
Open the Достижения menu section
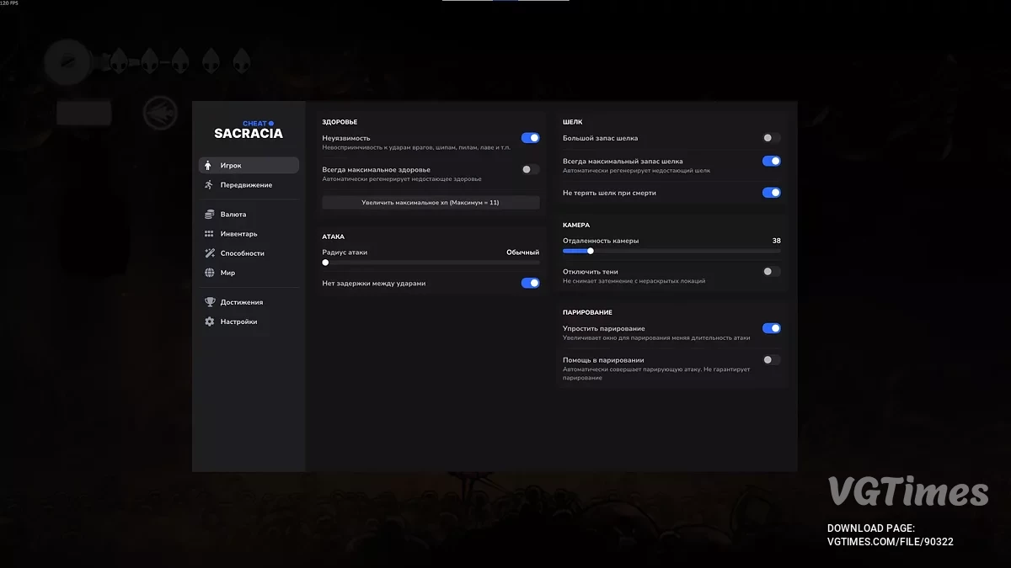pos(249,302)
